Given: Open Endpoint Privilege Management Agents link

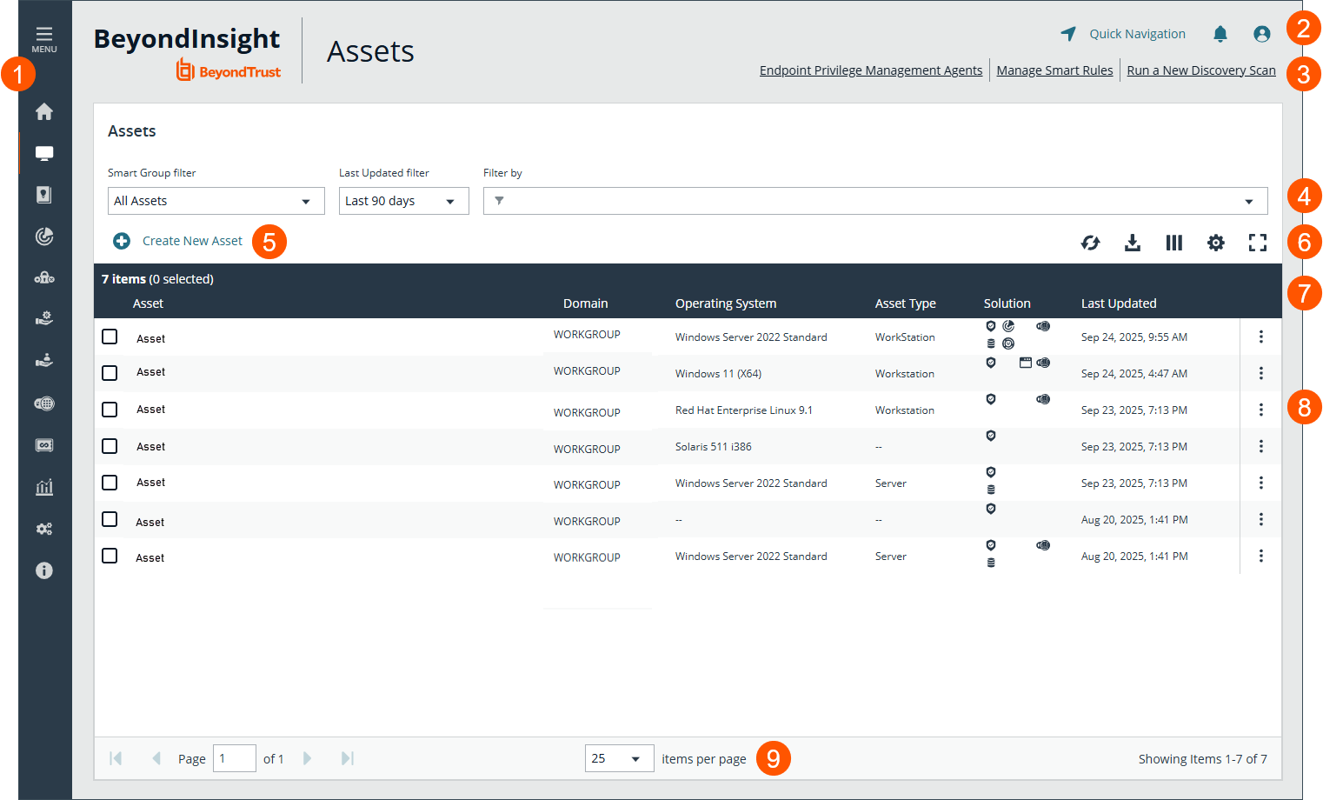Looking at the screenshot, I should click(871, 70).
